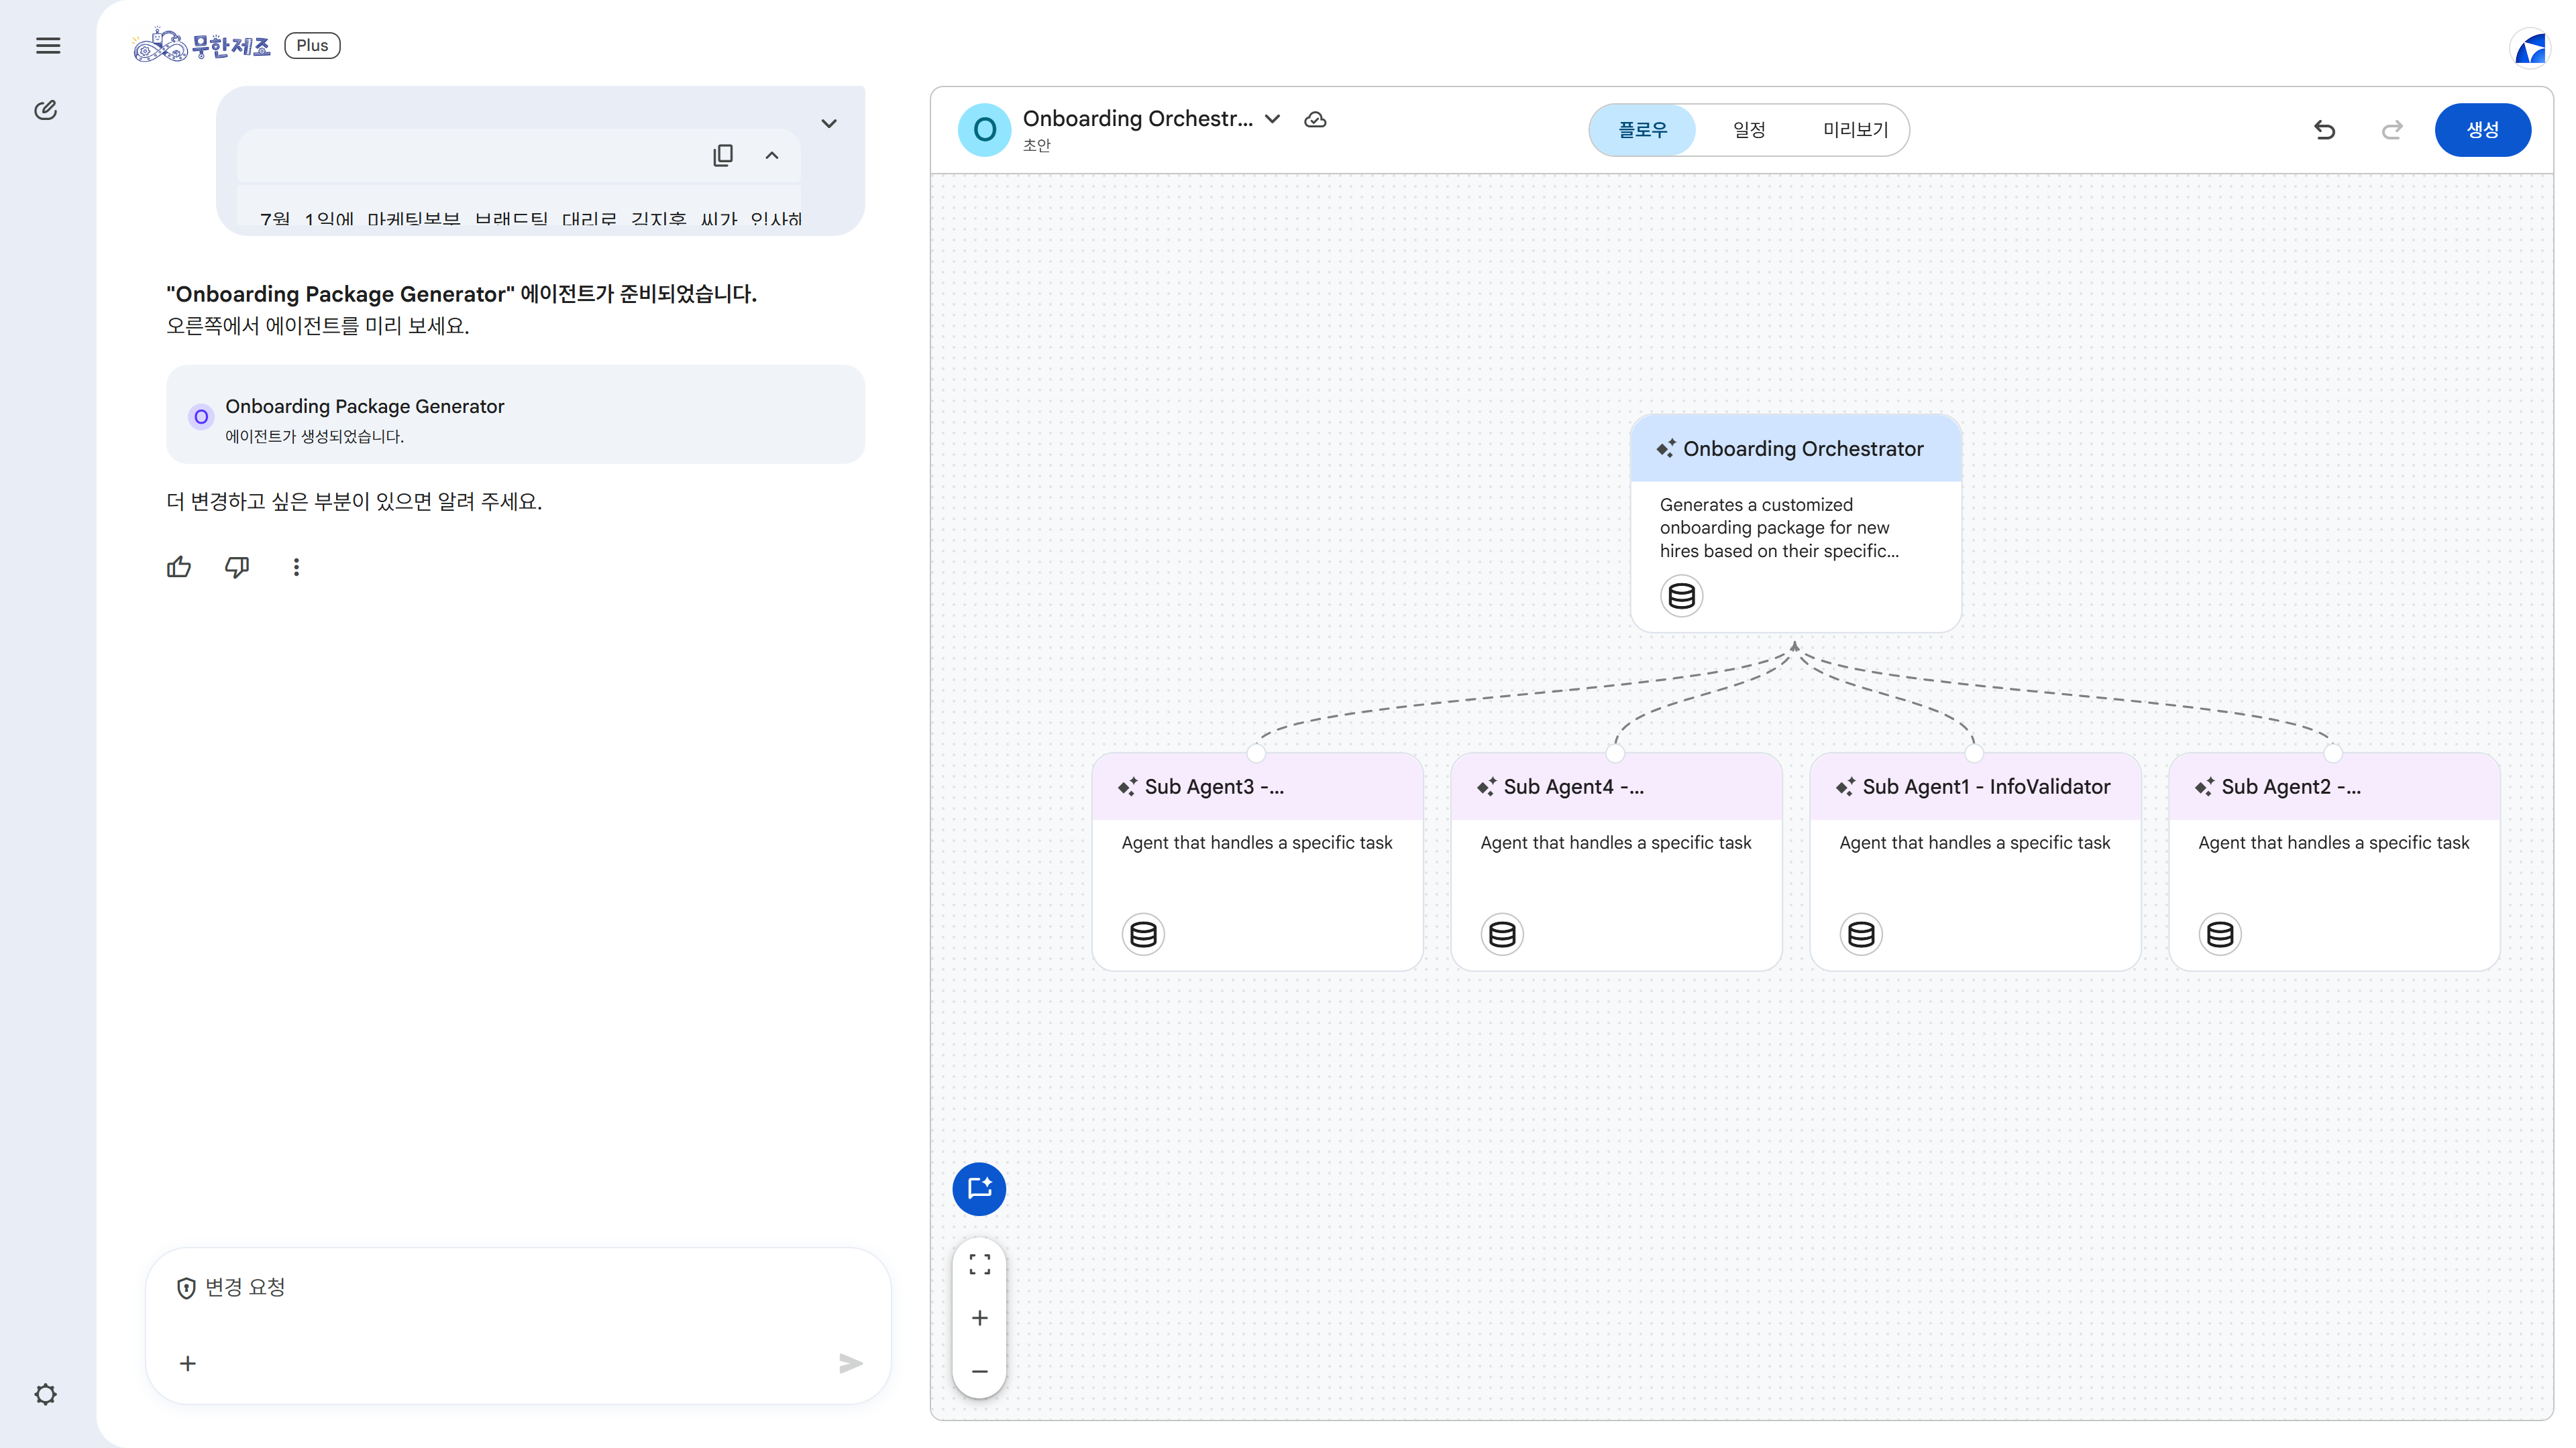2576x1448 pixels.
Task: Open the AI chat assist button on canvas
Action: 979,1188
